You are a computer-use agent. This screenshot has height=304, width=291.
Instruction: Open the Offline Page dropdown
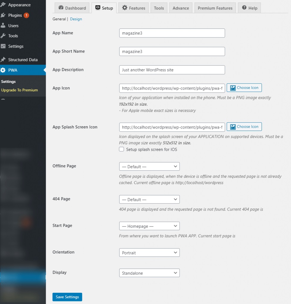tap(149, 166)
